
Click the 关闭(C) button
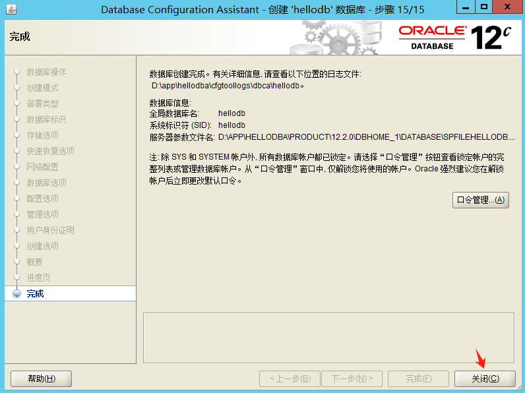[x=485, y=378]
